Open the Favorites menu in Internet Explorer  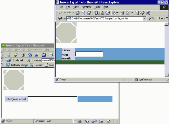pyautogui.click(x=86, y=7)
